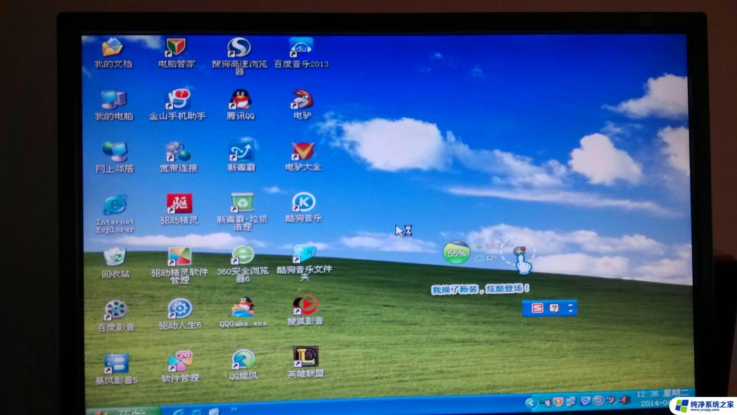
Task: Open Sogou toolbar help question-mark icon
Action: (554, 308)
